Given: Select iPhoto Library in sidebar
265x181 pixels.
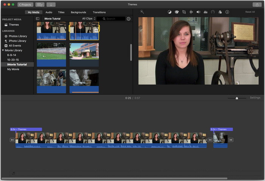Looking at the screenshot, I should click(x=17, y=41).
